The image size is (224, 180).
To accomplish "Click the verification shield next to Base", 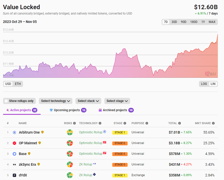I will point(29,154).
